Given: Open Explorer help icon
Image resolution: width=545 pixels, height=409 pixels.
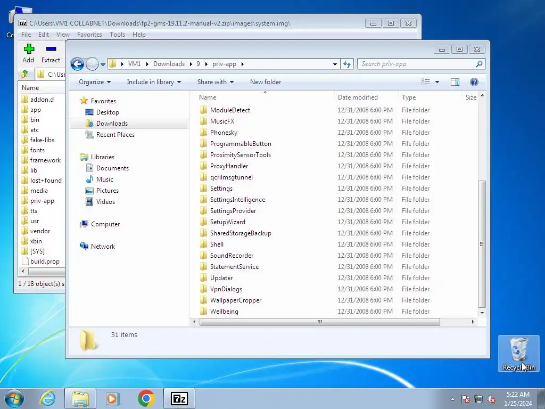Looking at the screenshot, I should tap(474, 81).
